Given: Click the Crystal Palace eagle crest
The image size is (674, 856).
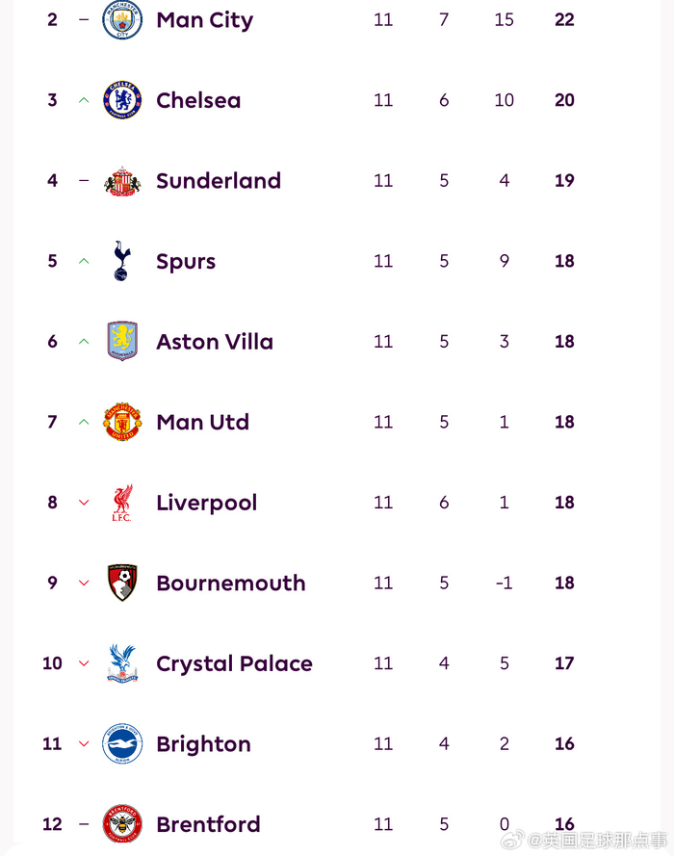Looking at the screenshot, I should click(122, 663).
